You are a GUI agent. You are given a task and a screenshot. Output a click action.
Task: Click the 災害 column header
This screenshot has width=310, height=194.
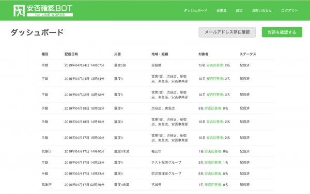[x=117, y=54]
